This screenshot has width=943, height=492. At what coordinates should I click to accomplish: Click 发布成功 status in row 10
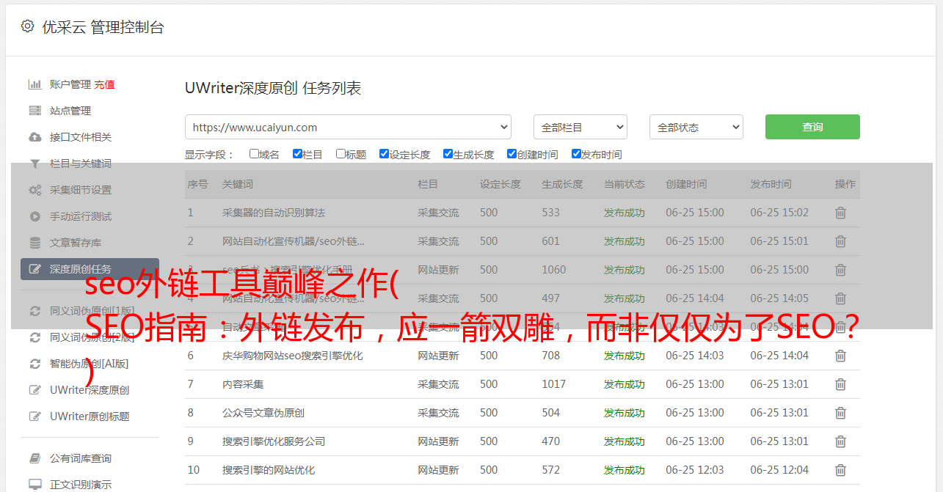click(625, 470)
